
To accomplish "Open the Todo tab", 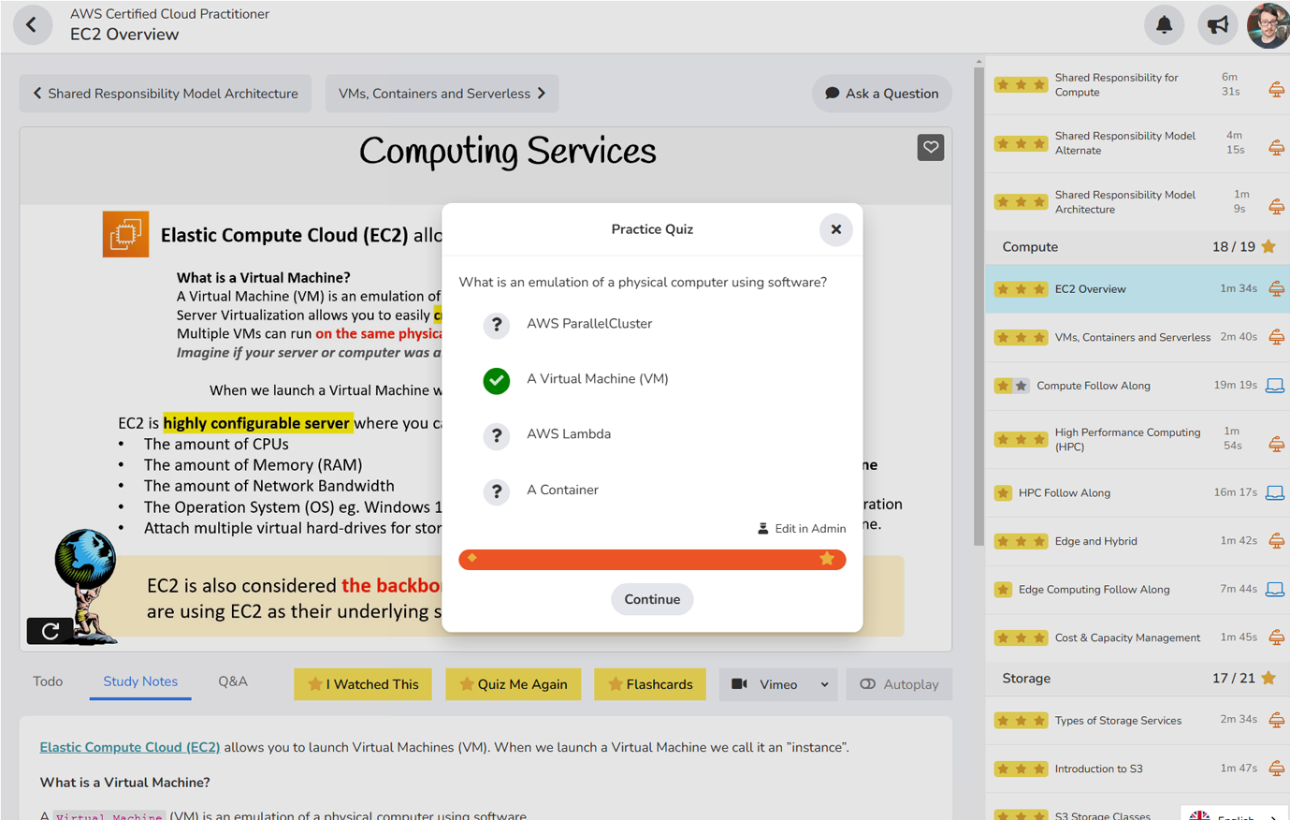I will 48,681.
